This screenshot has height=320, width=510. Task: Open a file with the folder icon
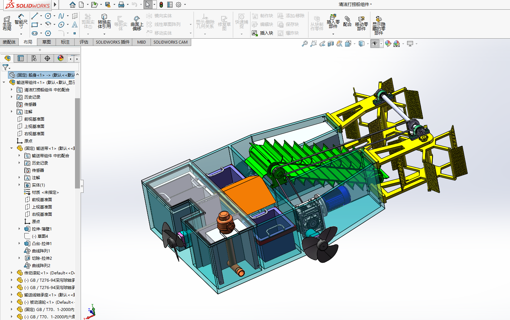[94, 5]
